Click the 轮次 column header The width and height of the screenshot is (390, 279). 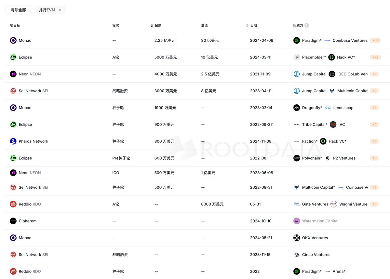tap(116, 25)
